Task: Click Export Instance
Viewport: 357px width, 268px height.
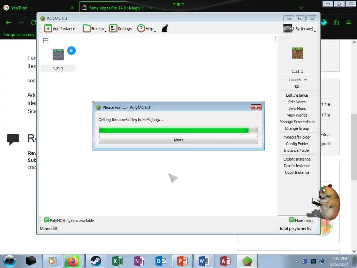Action: coord(297,159)
